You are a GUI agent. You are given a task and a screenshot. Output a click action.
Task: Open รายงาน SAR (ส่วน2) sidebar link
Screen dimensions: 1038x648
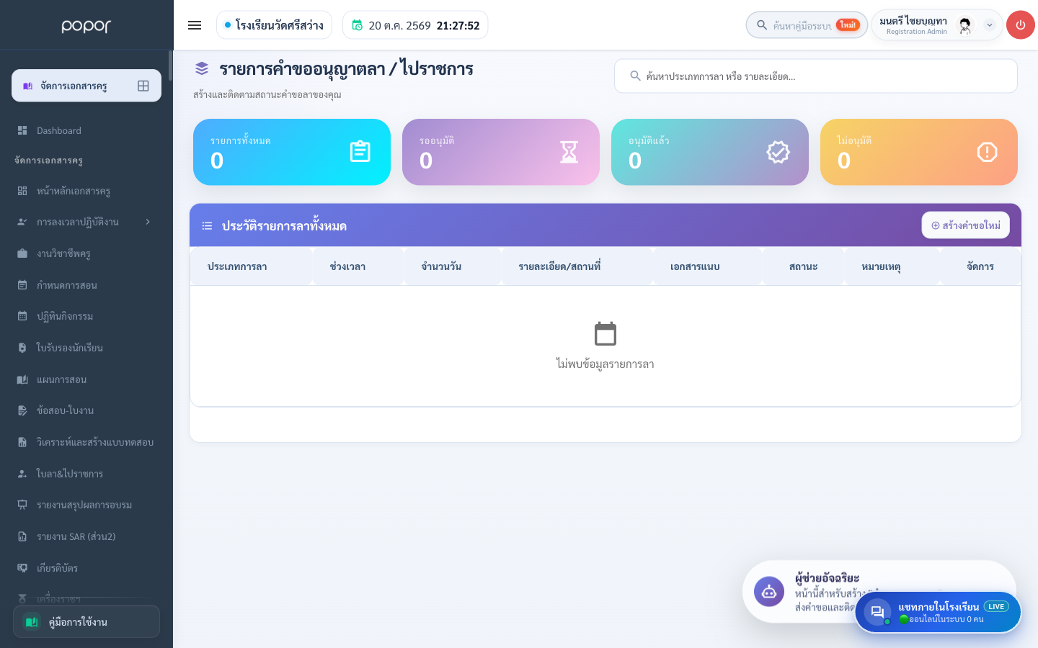point(86,536)
